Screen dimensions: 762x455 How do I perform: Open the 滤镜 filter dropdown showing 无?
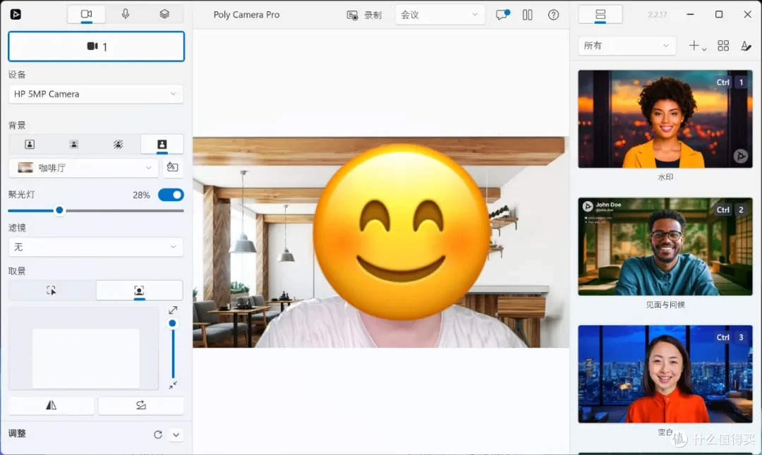[x=96, y=247]
